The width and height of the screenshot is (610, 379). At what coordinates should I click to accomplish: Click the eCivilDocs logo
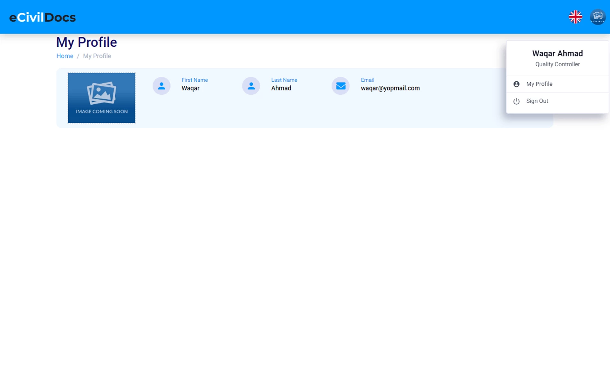(x=42, y=17)
